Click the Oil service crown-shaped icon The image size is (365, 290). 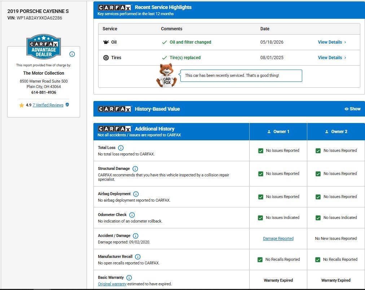(106, 42)
